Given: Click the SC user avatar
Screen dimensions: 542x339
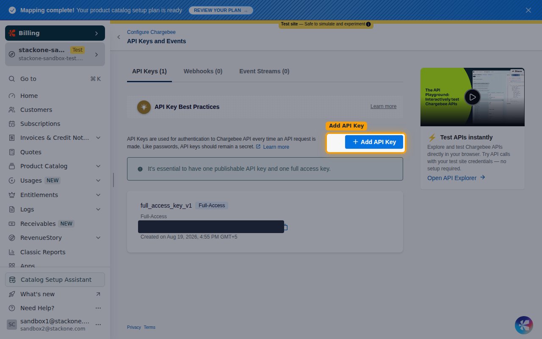Looking at the screenshot, I should (x=12, y=325).
